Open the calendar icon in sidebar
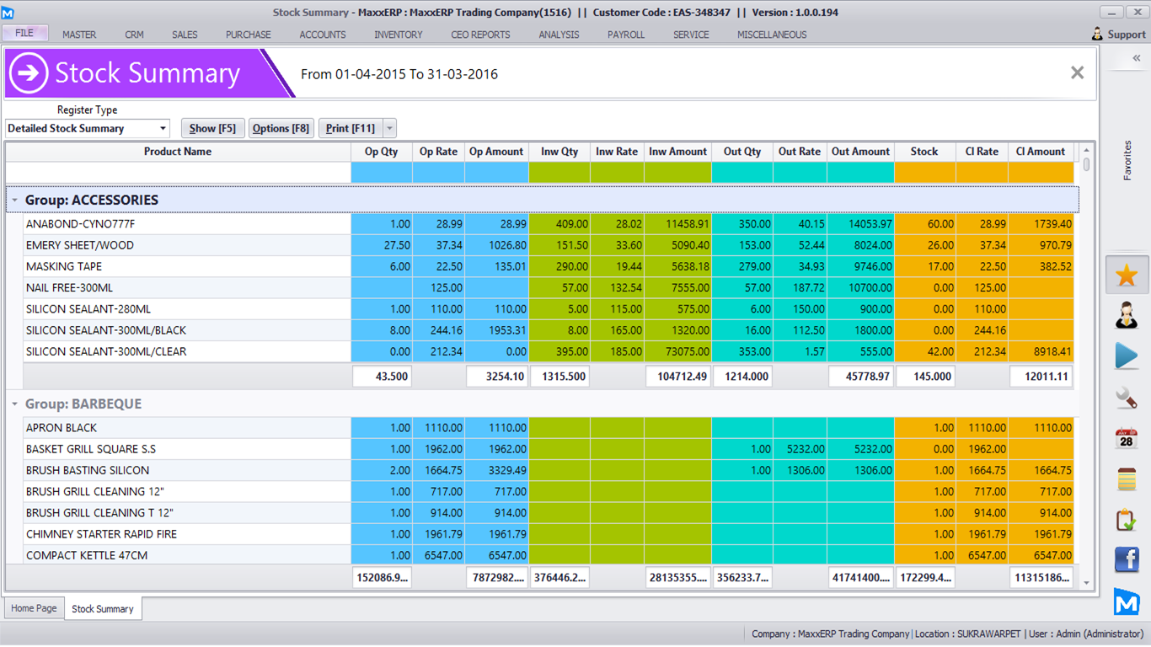This screenshot has width=1151, height=647. click(1127, 438)
